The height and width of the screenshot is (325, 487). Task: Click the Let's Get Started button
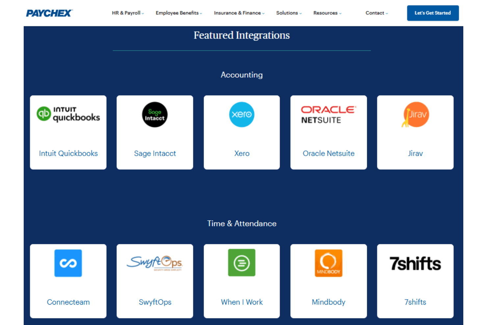(433, 13)
